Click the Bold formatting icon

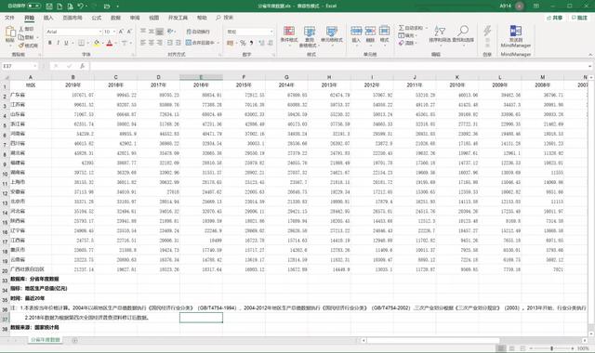49,43
